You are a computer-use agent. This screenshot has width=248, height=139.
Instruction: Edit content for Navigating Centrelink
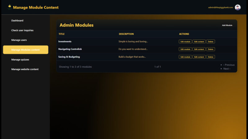click(x=199, y=49)
